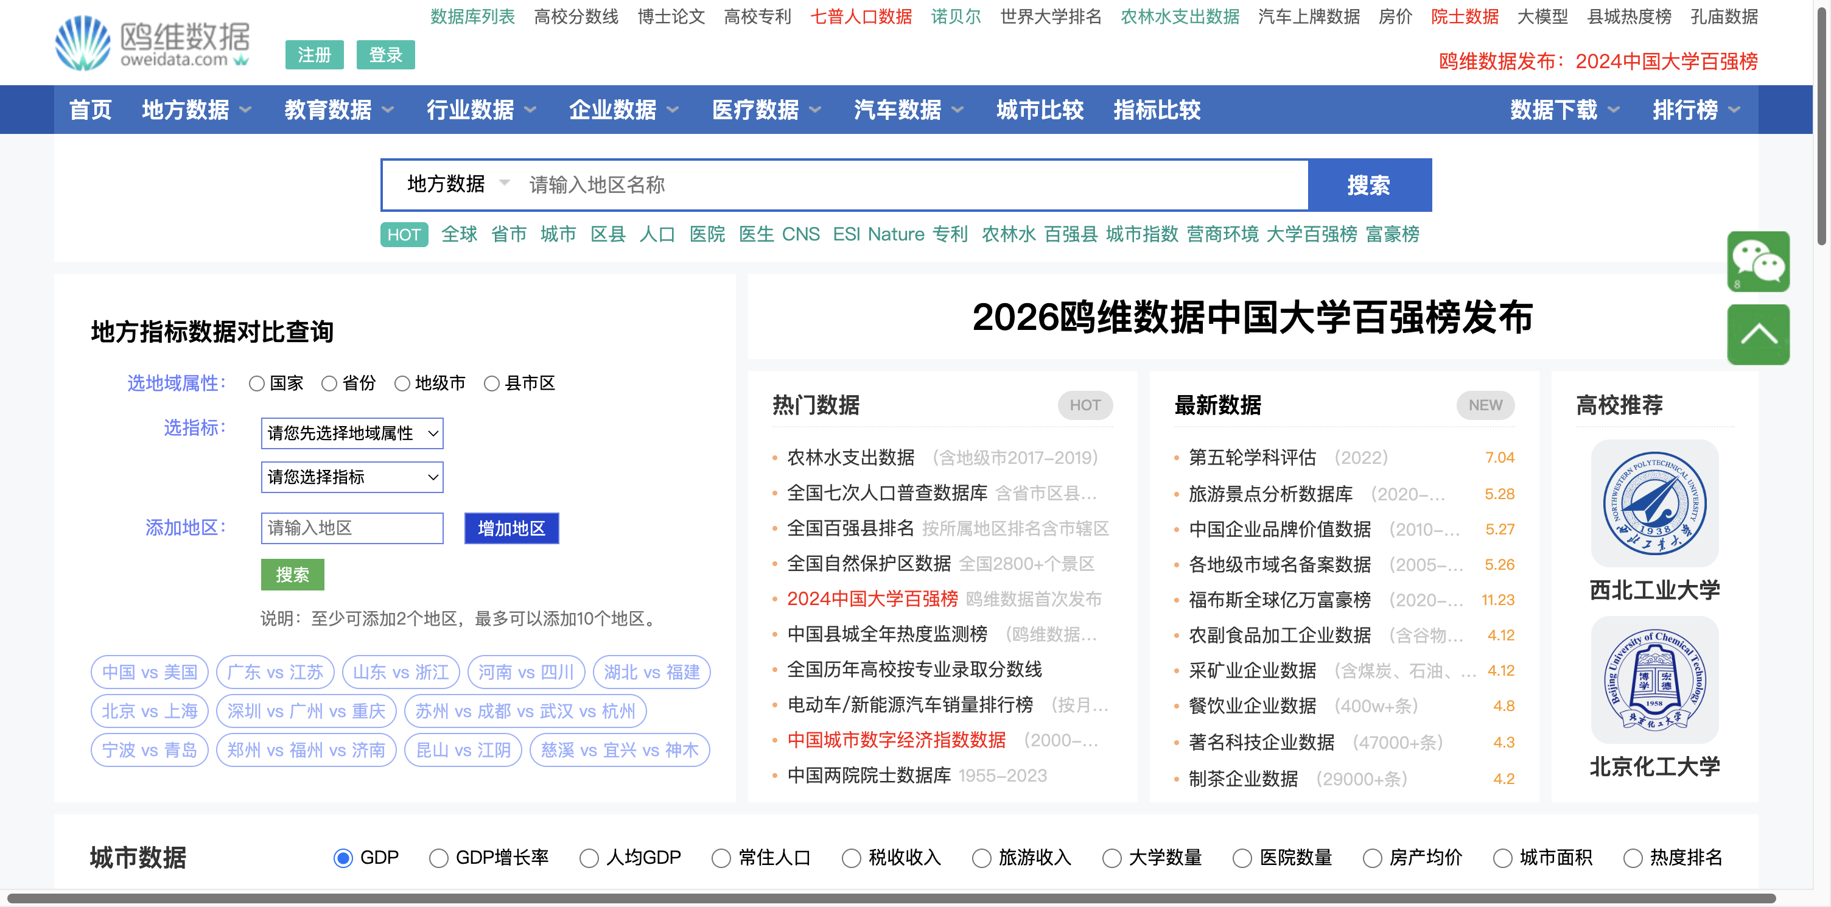Screen dimensions: 1831x907
Task: Expand the 教育数据 nav menu
Action: point(339,110)
